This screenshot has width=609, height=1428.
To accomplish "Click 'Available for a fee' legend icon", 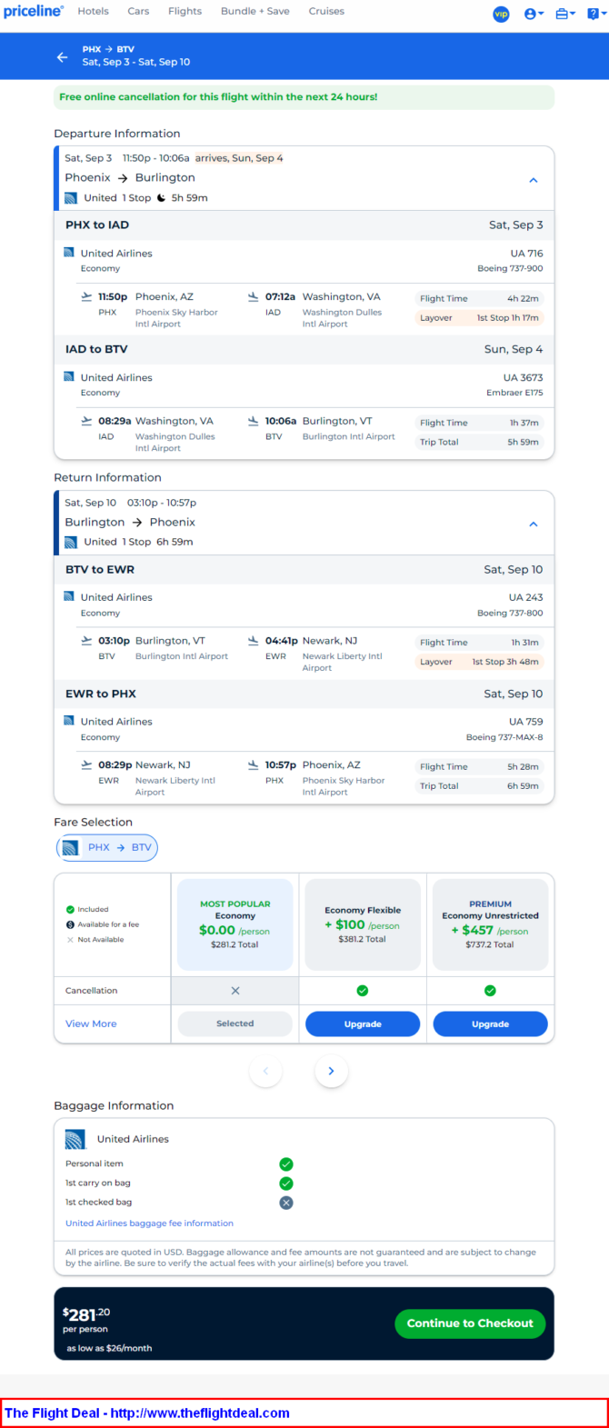I will tap(70, 924).
